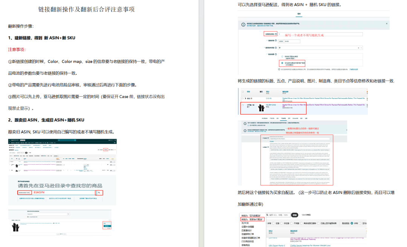Choose 转换为"亚马逊配送" menu entry
This screenshot has width=407, height=247.
[x=251, y=215]
